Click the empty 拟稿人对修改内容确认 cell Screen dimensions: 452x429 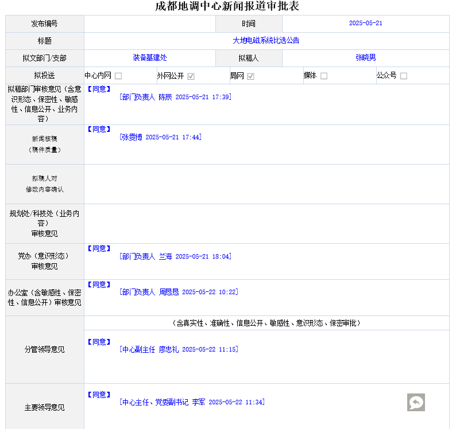(266, 184)
